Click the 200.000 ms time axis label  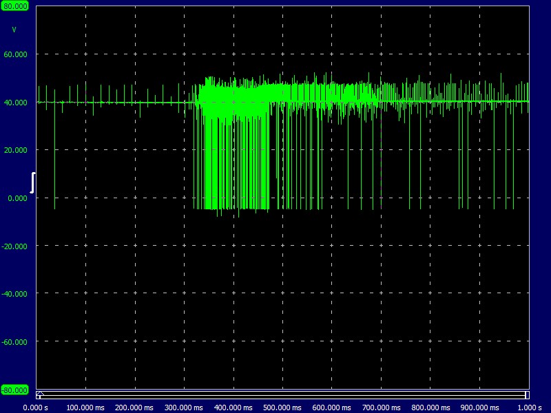tap(134, 407)
